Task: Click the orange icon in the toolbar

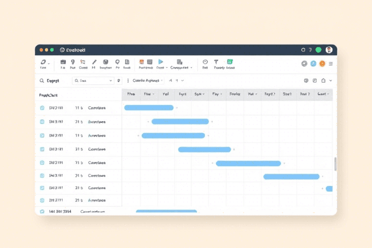Action: (141, 62)
